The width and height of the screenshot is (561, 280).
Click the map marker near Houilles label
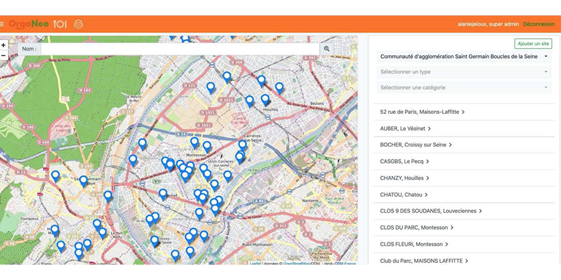coord(265,99)
